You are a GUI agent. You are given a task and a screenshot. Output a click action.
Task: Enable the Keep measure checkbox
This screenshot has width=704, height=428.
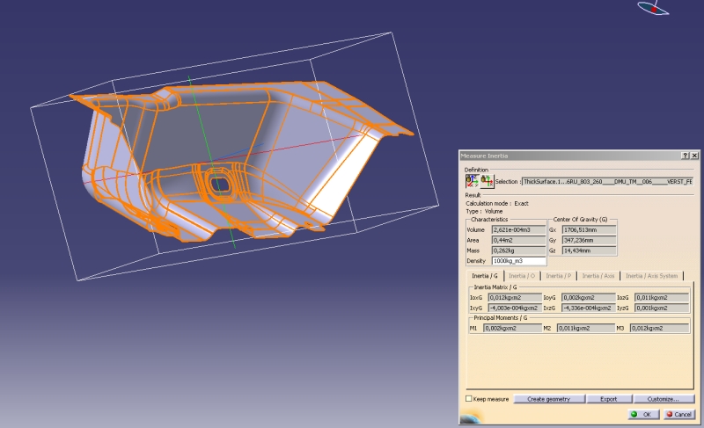tap(468, 399)
